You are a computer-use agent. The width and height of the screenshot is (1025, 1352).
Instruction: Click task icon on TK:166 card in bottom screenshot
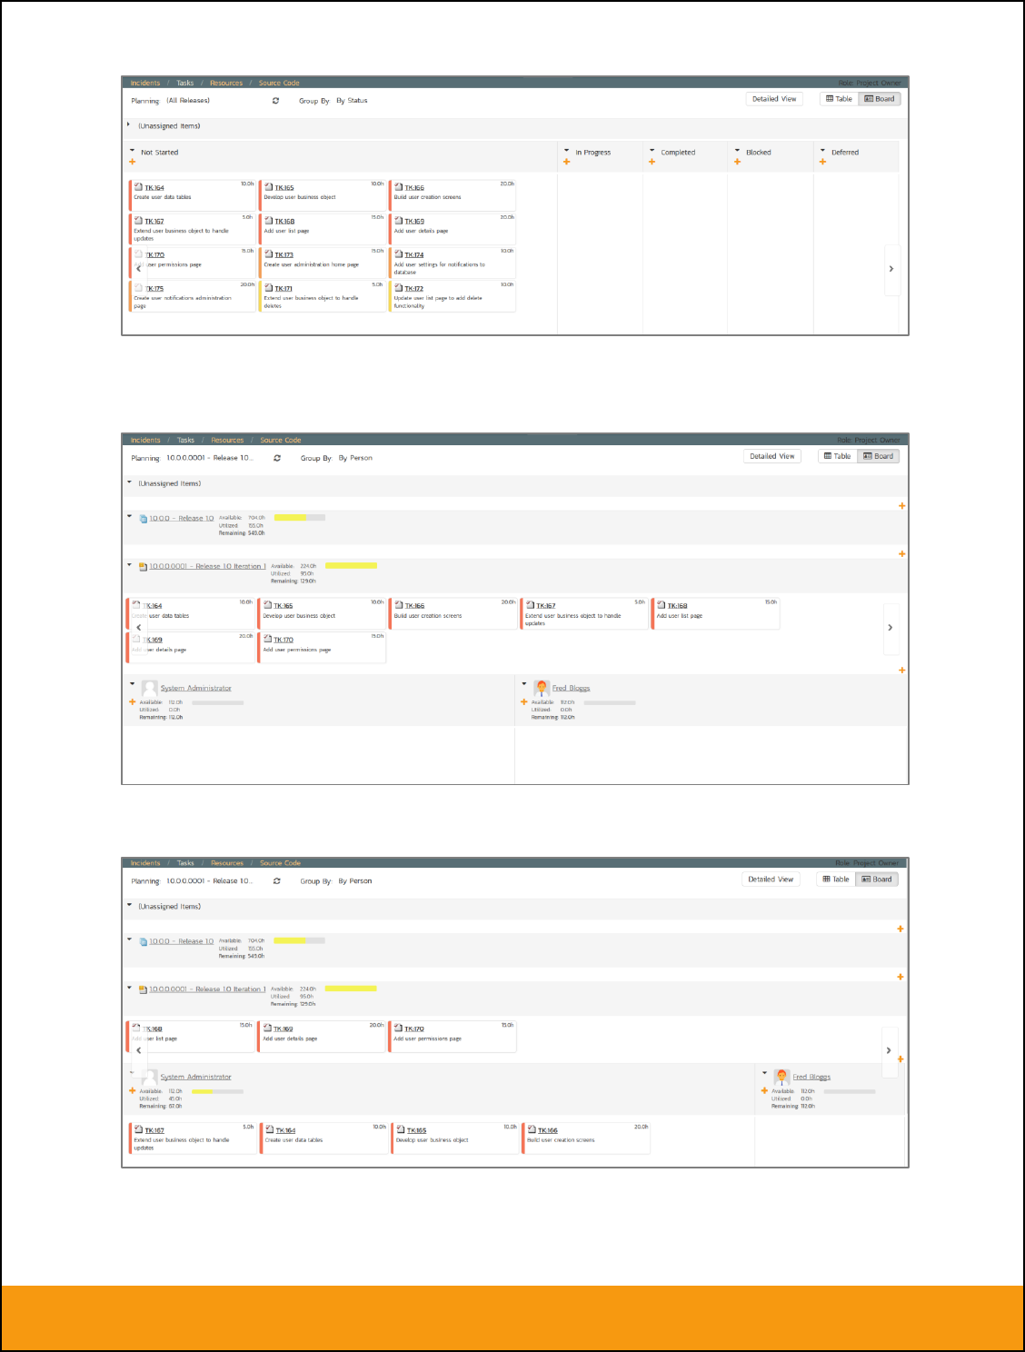pos(532,1129)
